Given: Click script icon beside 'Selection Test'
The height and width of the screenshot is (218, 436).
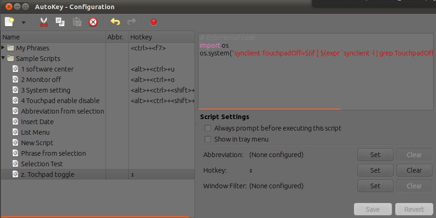Looking at the screenshot, I should [x=16, y=163].
